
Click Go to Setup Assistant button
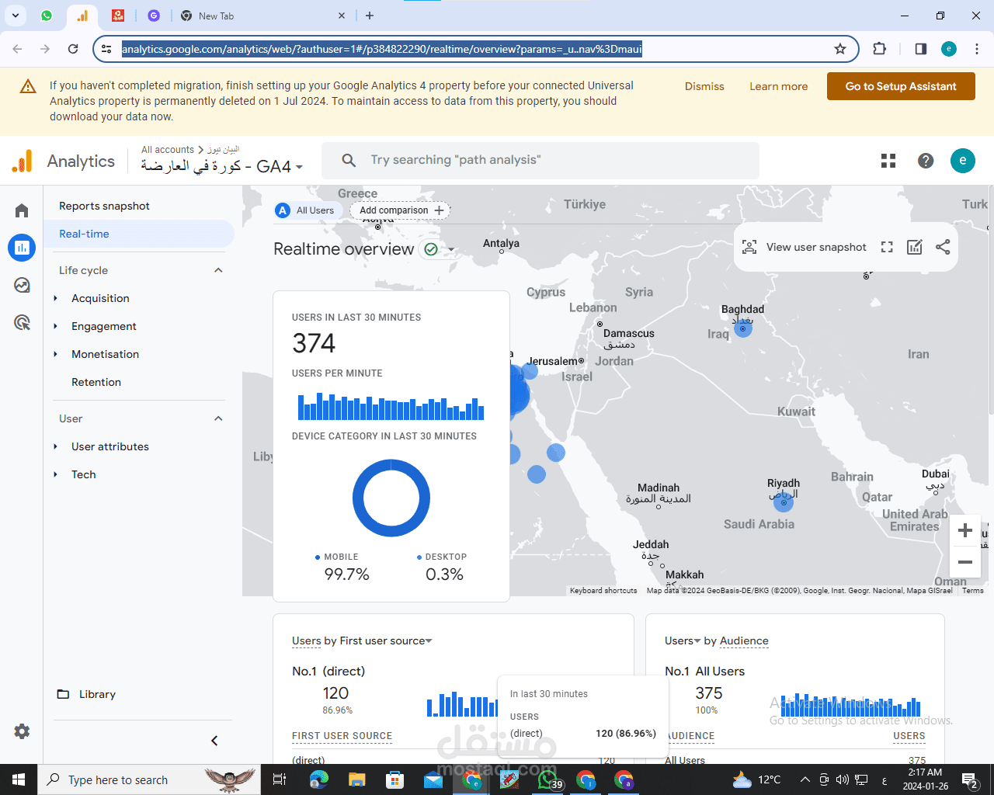tap(901, 86)
